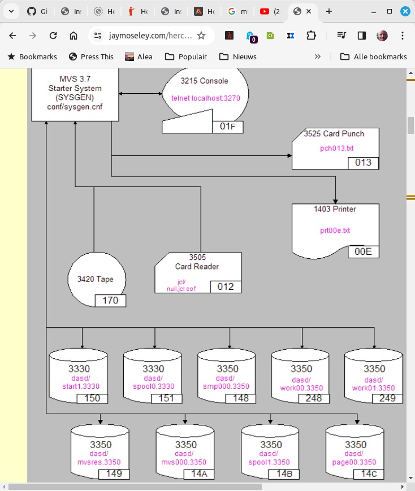Bookmark this page with the star
This screenshot has height=491, width=415.
pyautogui.click(x=201, y=36)
